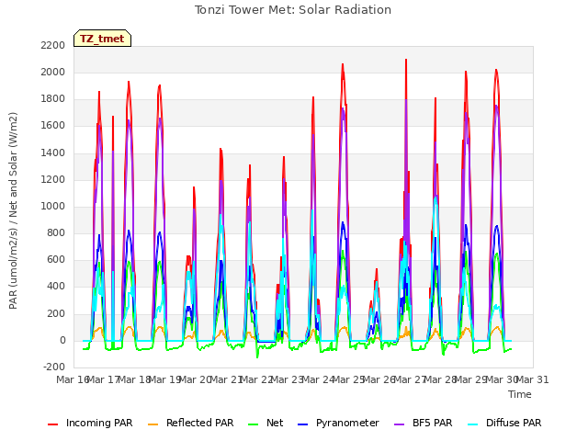This screenshot has width=588, height=441.
Task: Click the Diffuse PAR cyan legend swatch
Action: pos(473,424)
